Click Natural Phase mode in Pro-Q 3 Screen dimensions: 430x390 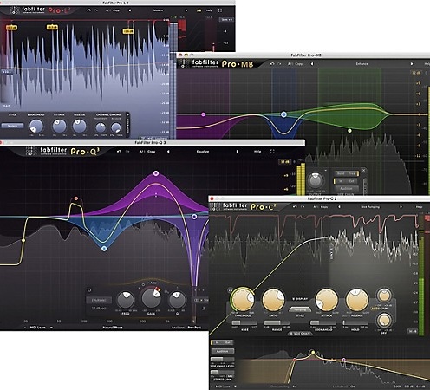click(x=113, y=328)
